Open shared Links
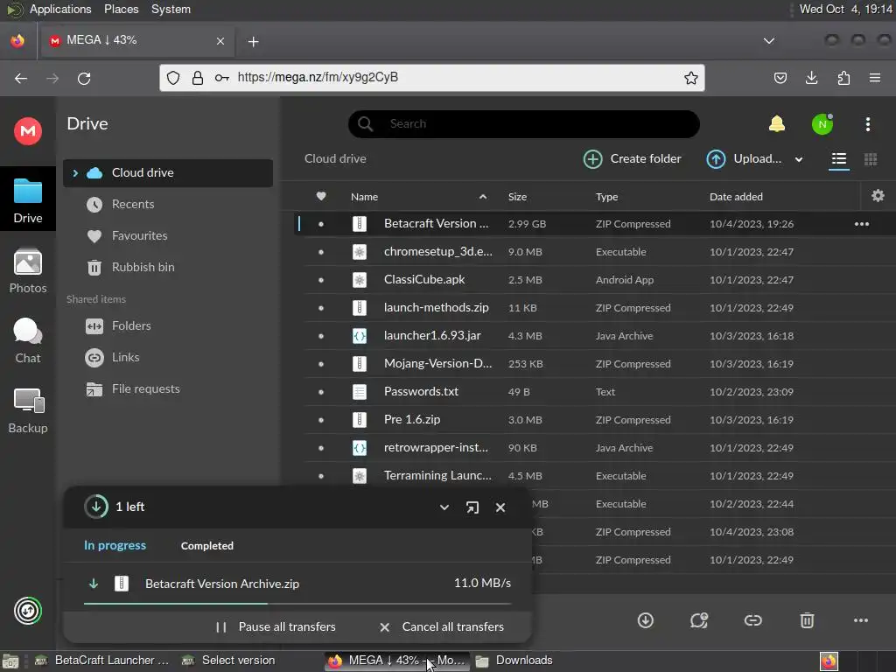Viewport: 896px width, 672px height. 125,357
